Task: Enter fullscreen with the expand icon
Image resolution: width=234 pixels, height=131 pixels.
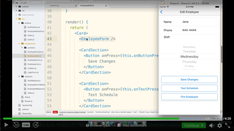Action: click(228, 125)
